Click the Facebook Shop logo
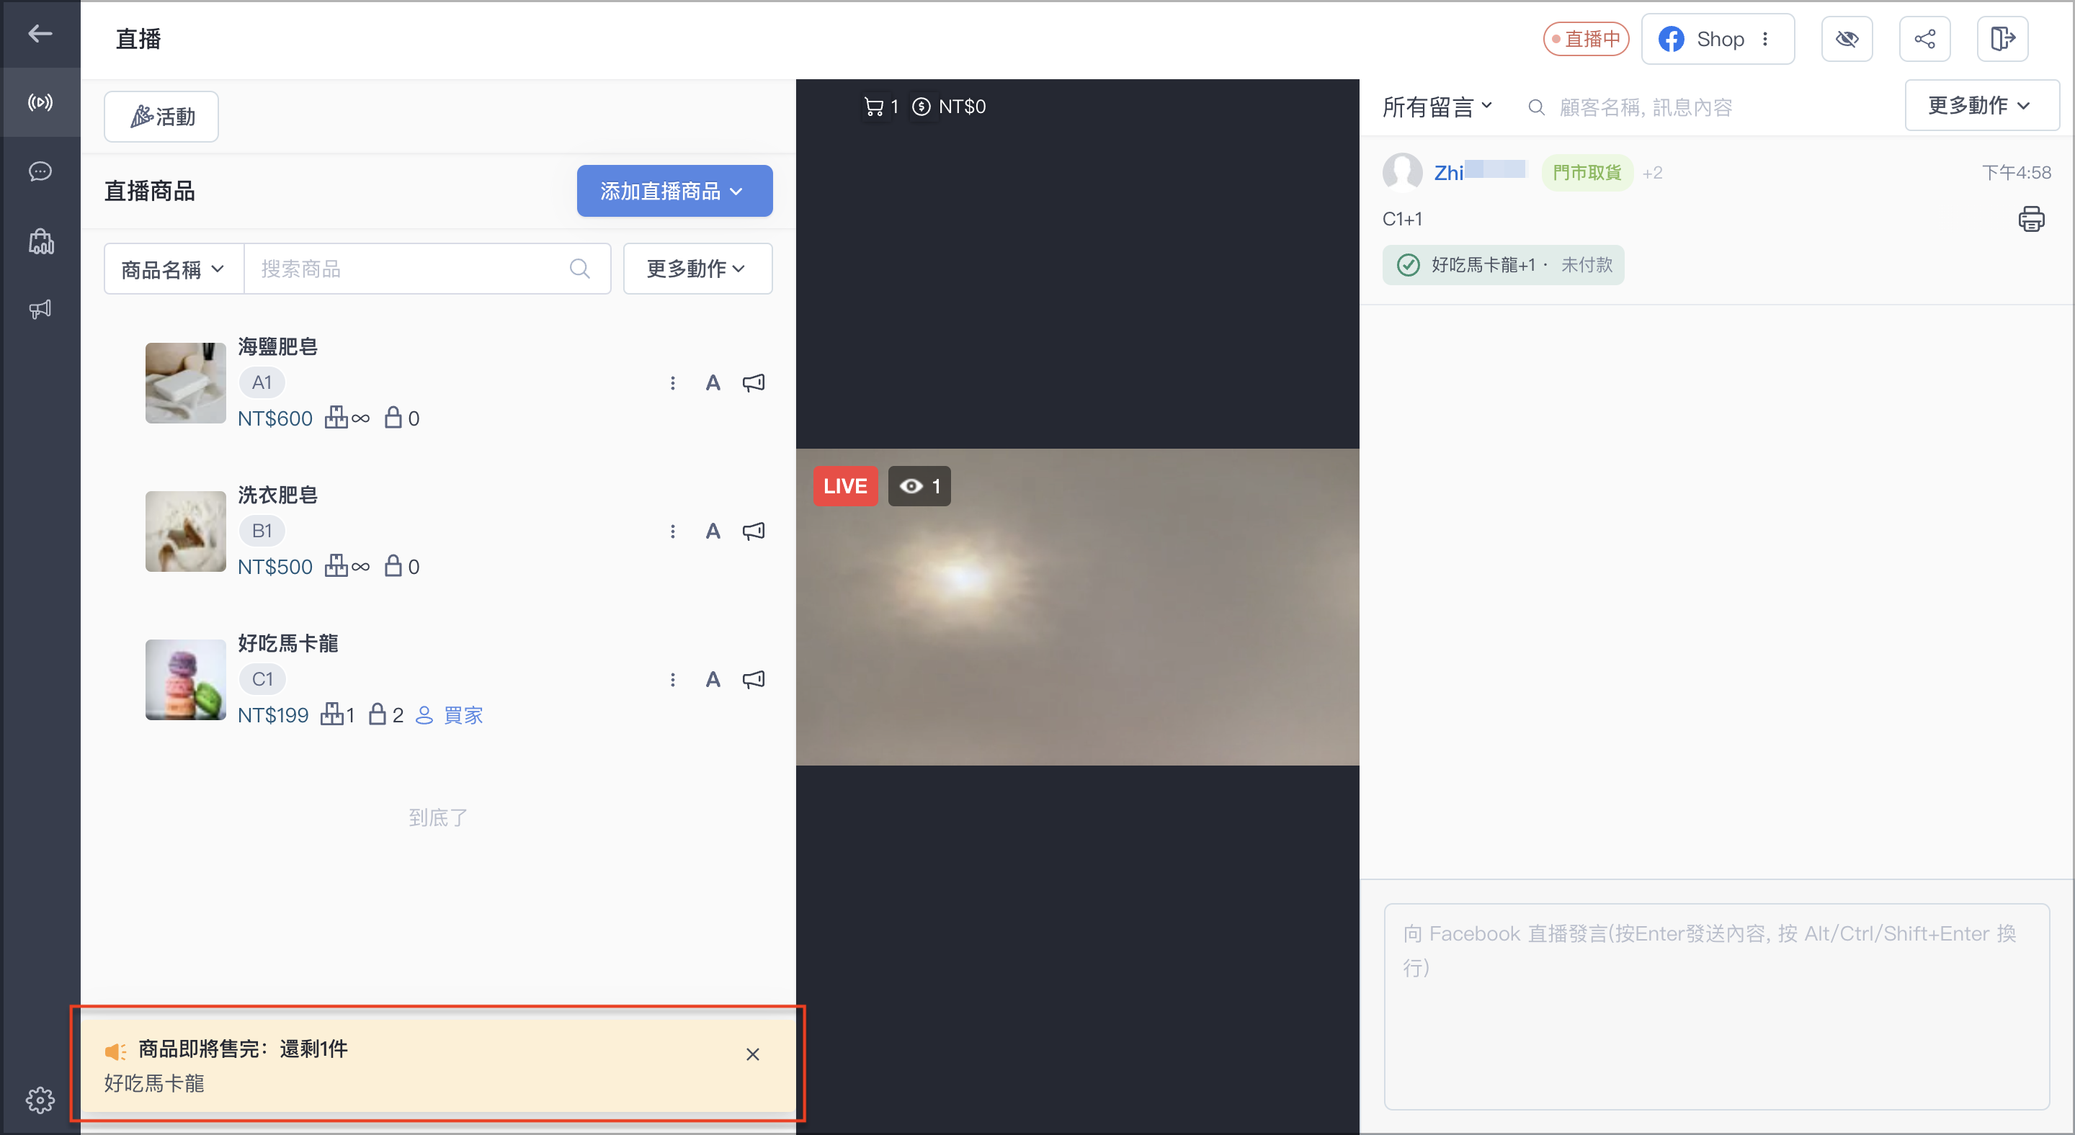Screen dimensions: 2075x1135 tap(1672, 39)
